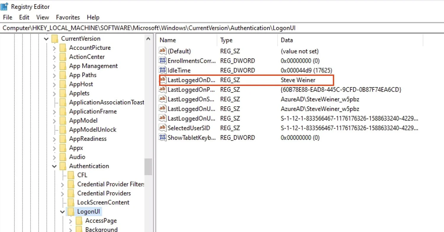Click the string icon beside SelectedUserSID

[x=163, y=128]
